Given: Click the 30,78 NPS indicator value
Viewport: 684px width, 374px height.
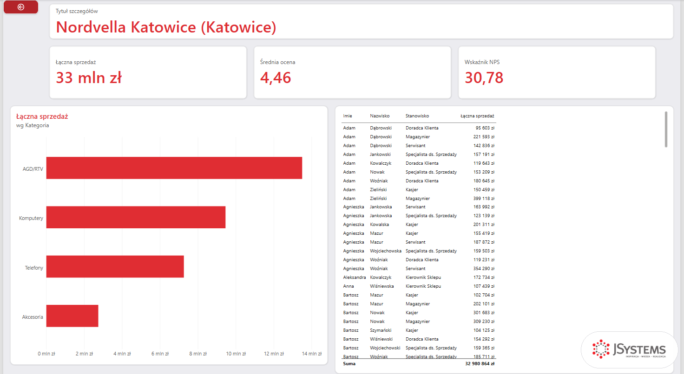Looking at the screenshot, I should pos(484,77).
